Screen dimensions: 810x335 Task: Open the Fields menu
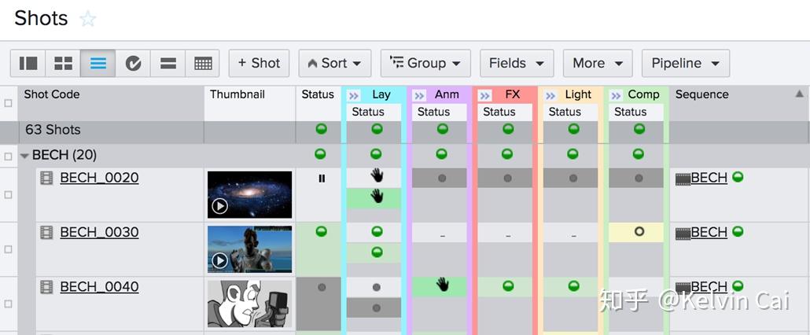click(x=516, y=64)
